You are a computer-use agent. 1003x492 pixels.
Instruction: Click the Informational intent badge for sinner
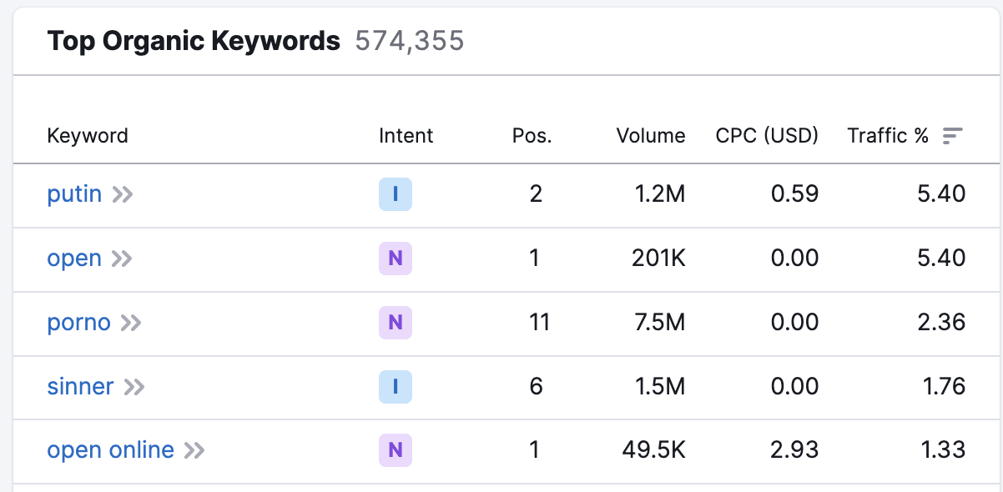point(396,388)
